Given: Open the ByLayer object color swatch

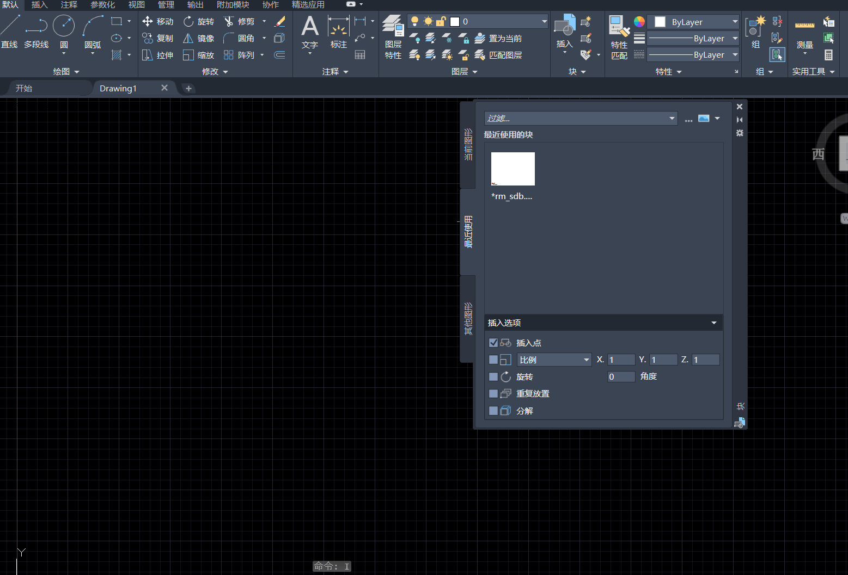Looking at the screenshot, I should pyautogui.click(x=693, y=22).
